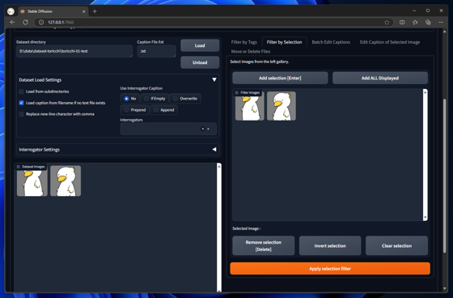453x298 pixels.
Task: Click Clear selection button
Action: pos(396,245)
